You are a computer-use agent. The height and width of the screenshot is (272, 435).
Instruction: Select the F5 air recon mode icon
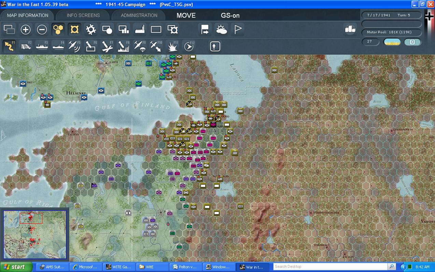(74, 46)
